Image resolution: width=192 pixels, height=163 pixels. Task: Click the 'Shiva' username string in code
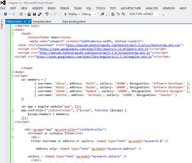pos(60,84)
